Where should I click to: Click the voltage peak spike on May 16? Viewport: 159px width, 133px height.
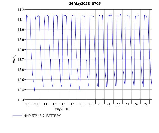(63, 14)
